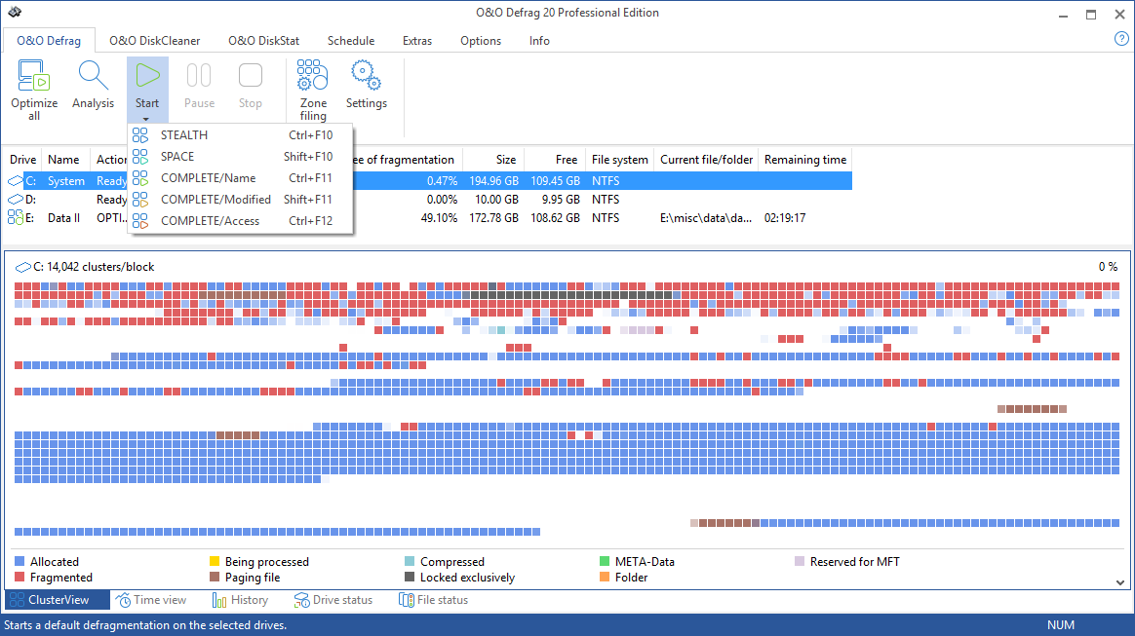This screenshot has width=1135, height=636.
Task: Choose COMPLETE/Modified method entry
Action: (240, 200)
